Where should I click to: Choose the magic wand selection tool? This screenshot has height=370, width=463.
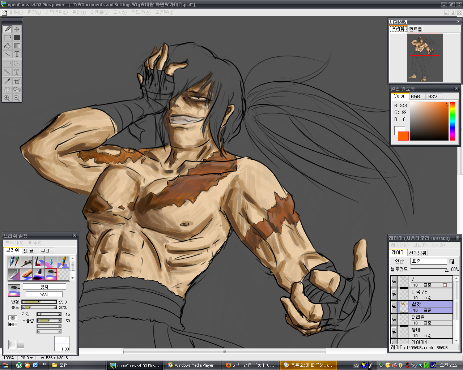(7, 72)
